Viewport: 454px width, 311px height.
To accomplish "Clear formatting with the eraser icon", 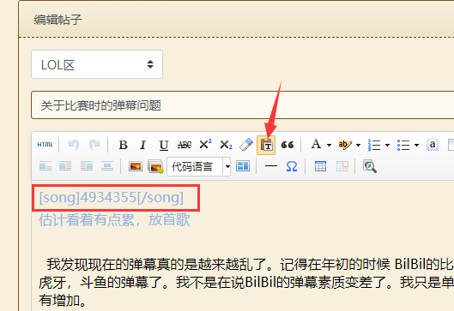I will coord(246,145).
